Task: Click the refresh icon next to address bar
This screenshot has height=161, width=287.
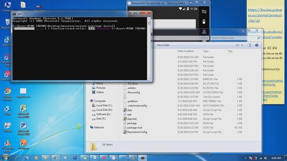Action: click(207, 38)
